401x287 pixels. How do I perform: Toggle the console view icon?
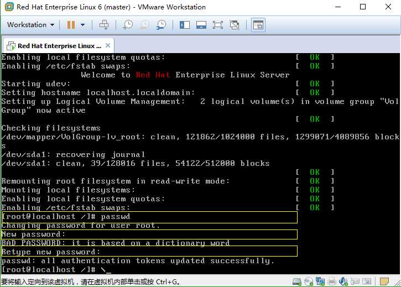click(258, 25)
